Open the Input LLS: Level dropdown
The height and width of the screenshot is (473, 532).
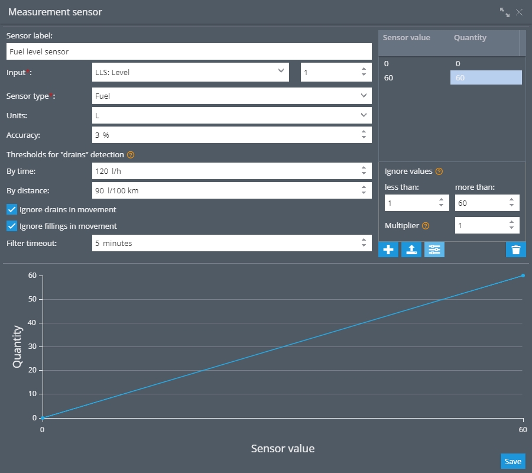pyautogui.click(x=190, y=72)
